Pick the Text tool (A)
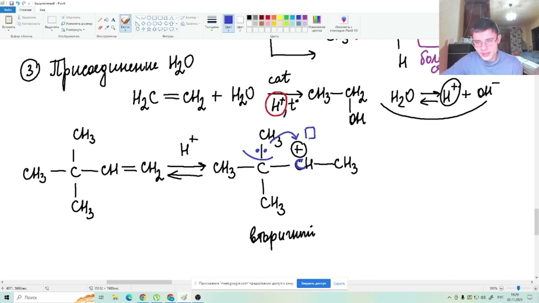The image size is (539, 303). click(113, 20)
